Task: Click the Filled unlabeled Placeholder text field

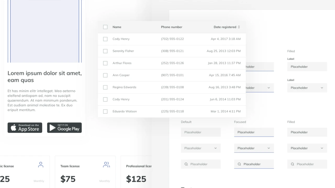Action: [307, 132]
